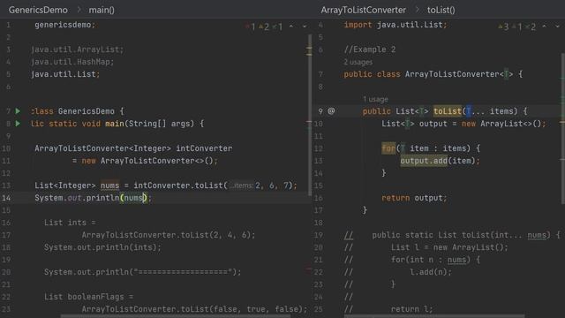565x318 pixels.
Task: Click 'intConverter.toList' call on line 13
Action: pos(178,185)
